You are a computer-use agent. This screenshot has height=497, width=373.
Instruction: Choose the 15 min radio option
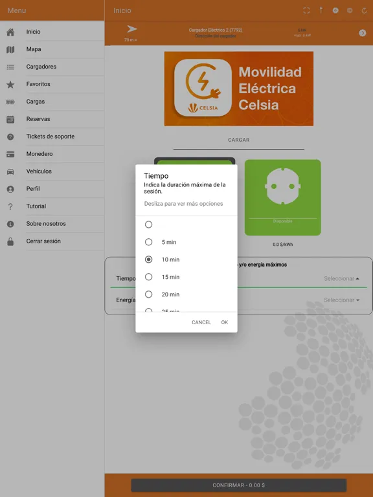tap(148, 277)
